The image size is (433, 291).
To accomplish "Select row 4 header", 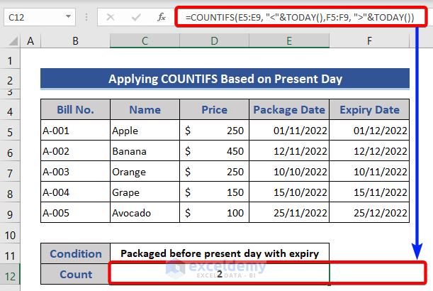I will point(11,110).
